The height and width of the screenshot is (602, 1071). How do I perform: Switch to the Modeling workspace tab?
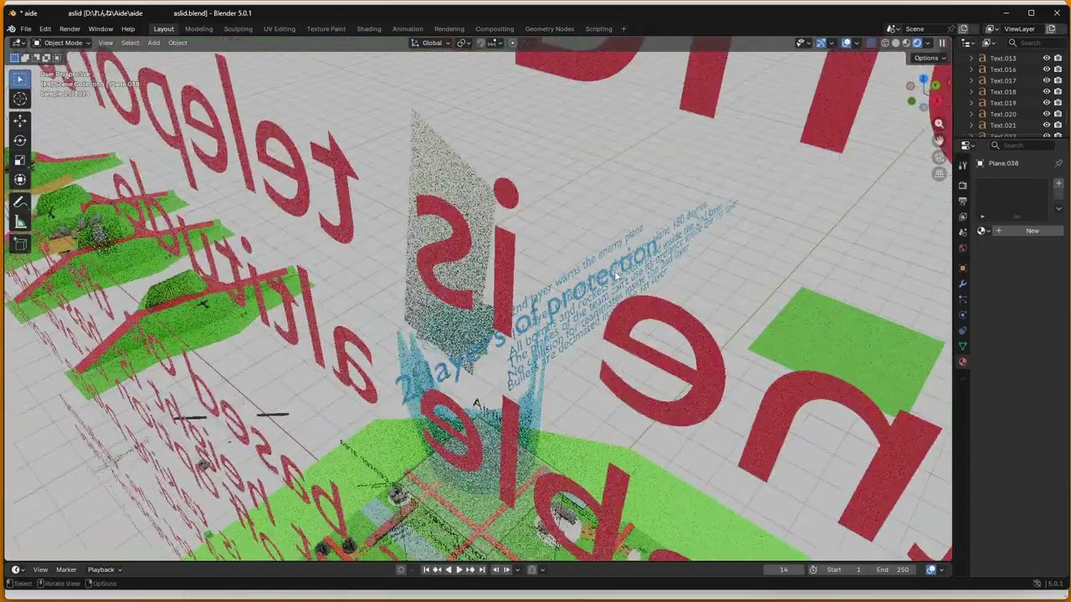click(199, 28)
